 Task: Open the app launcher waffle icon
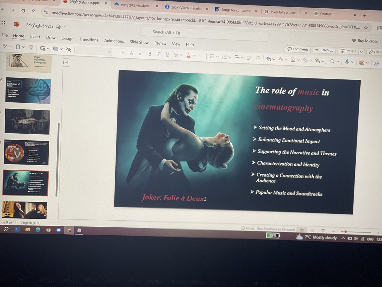(3, 23)
